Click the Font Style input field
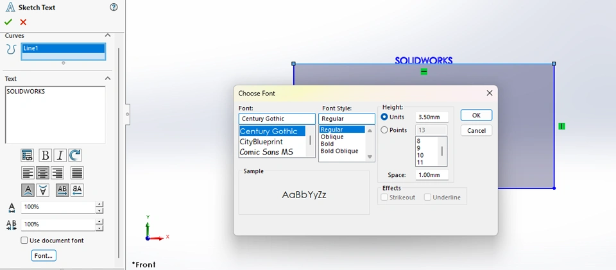Viewport: 616px width, 270px height. tap(346, 119)
